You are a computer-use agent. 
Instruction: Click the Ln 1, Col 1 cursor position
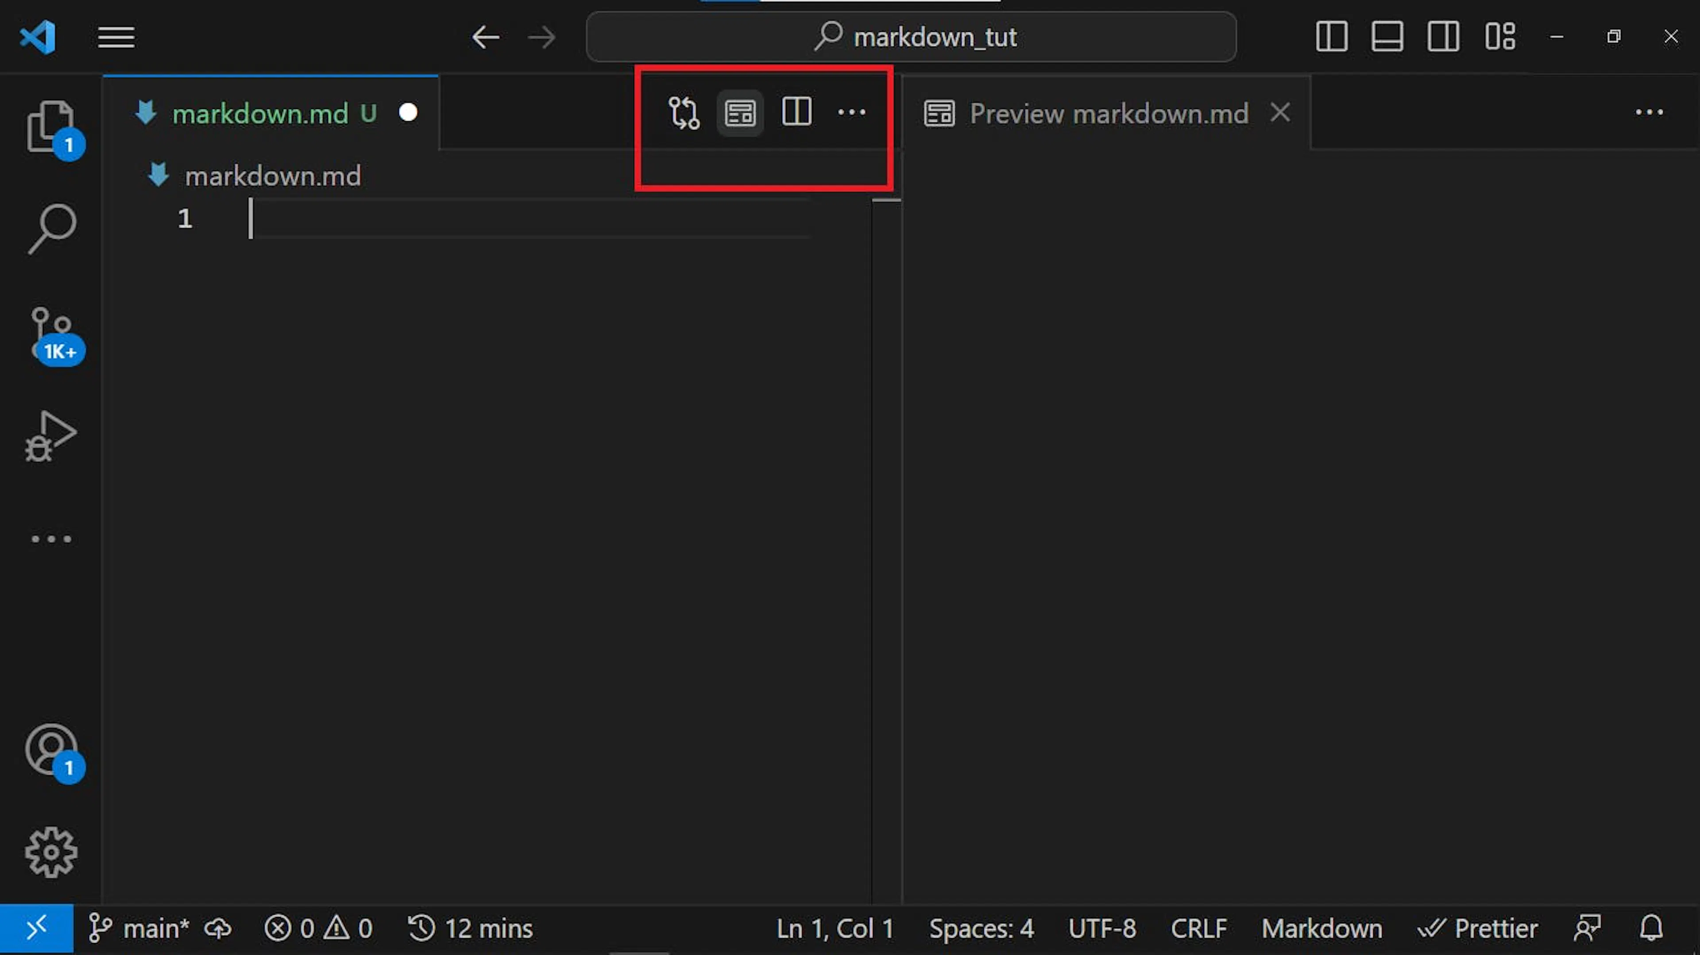click(835, 928)
